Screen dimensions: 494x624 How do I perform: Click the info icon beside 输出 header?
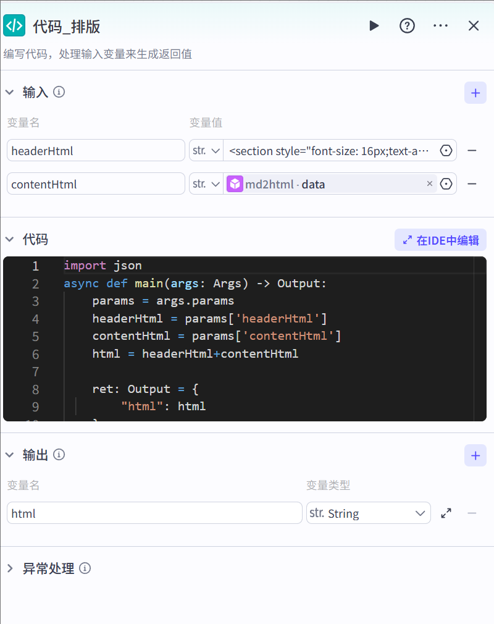59,455
